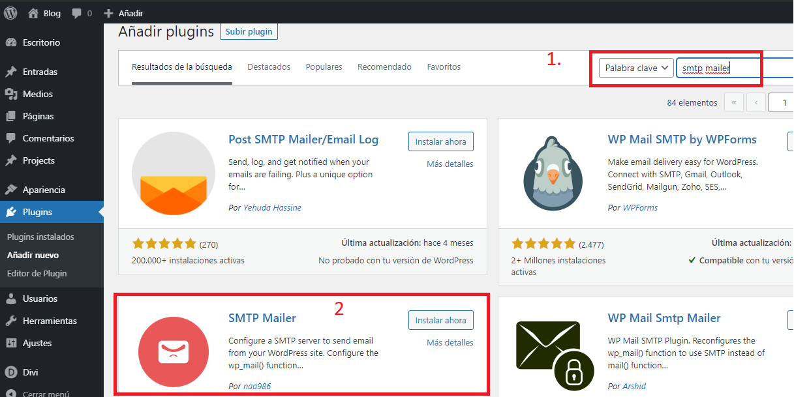This screenshot has width=794, height=397.
Task: Go to previous results page button
Action: coord(756,102)
